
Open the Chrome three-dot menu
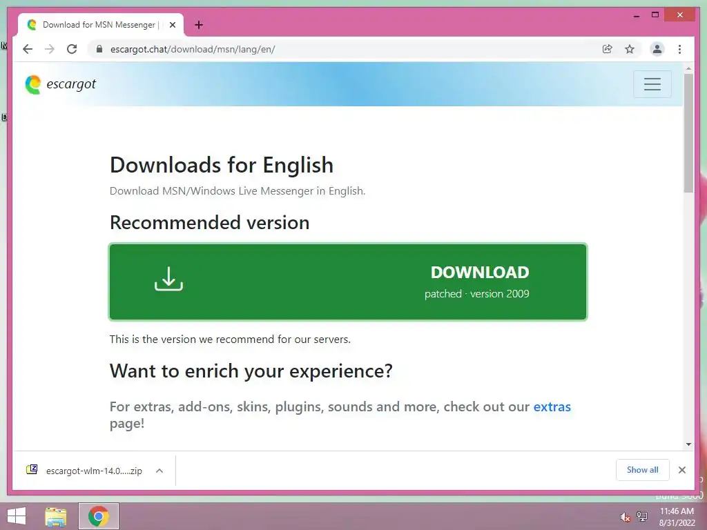pyautogui.click(x=679, y=49)
